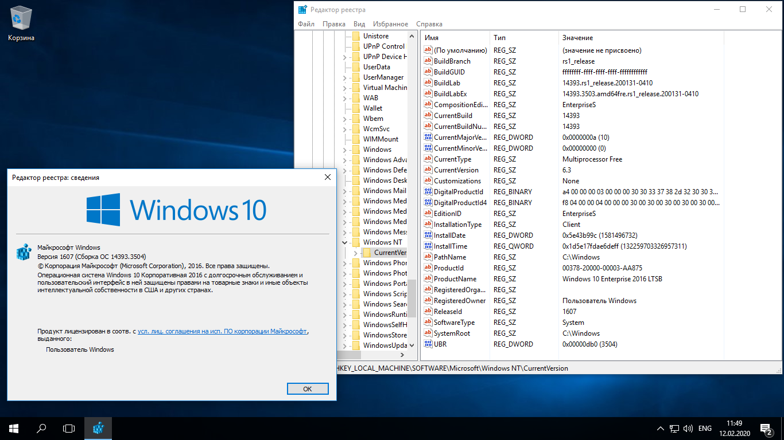Expand the Virtual Machine key
This screenshot has height=440, width=784.
[345, 88]
